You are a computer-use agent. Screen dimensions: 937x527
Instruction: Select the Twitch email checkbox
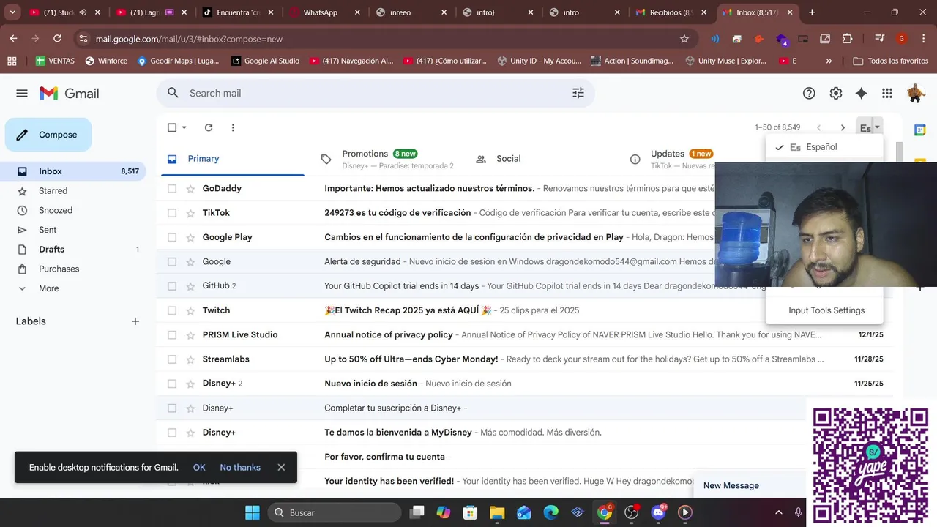coord(172,310)
